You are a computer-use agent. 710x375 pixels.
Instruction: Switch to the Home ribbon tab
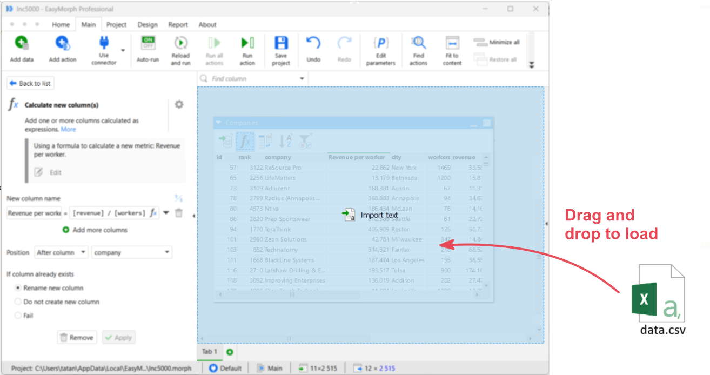tap(61, 24)
